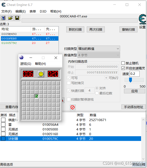Screen dimensions: 147x168
Task: Toggle the active checkbox for 雷 row
Action: click(3, 124)
